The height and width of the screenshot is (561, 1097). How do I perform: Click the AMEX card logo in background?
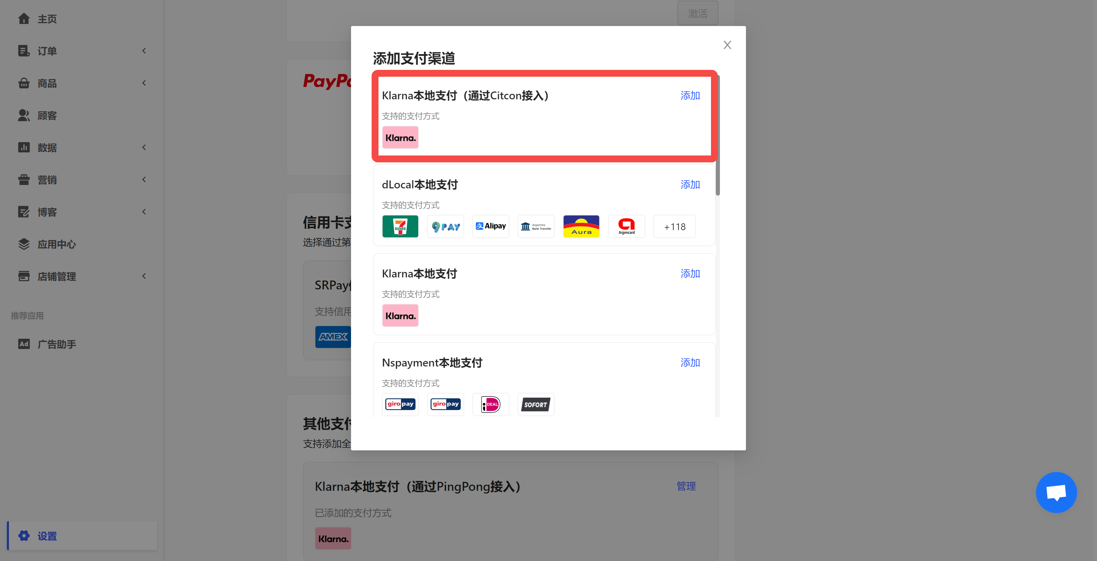click(333, 337)
